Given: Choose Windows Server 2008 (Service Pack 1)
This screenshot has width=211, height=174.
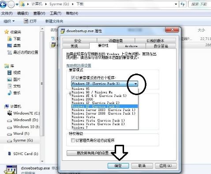Looking at the screenshot, I should tap(105, 113).
